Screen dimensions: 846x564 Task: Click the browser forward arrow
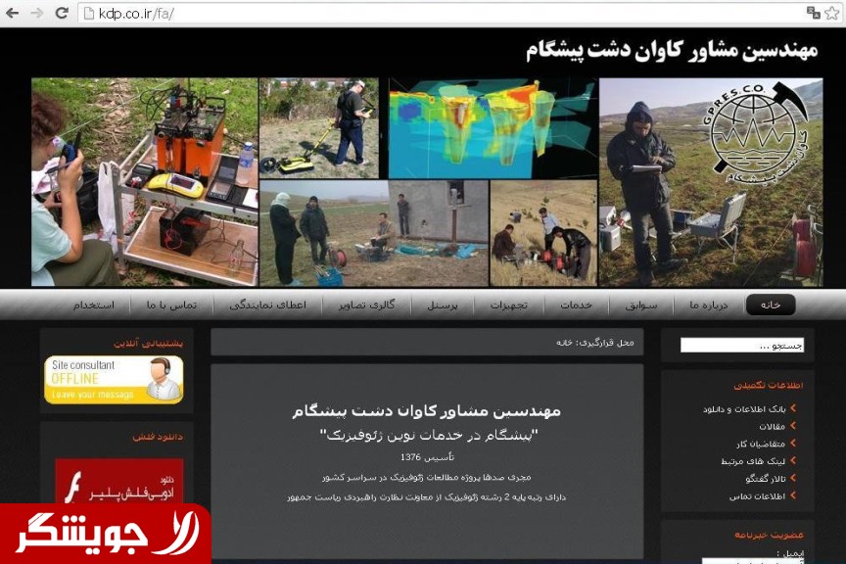coord(37,13)
